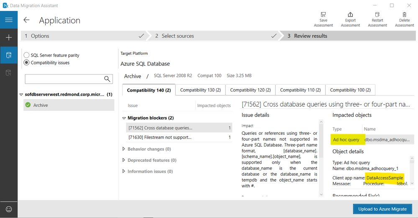Click the issue title 71562 heading
418x218 pixels.
tap(326, 105)
